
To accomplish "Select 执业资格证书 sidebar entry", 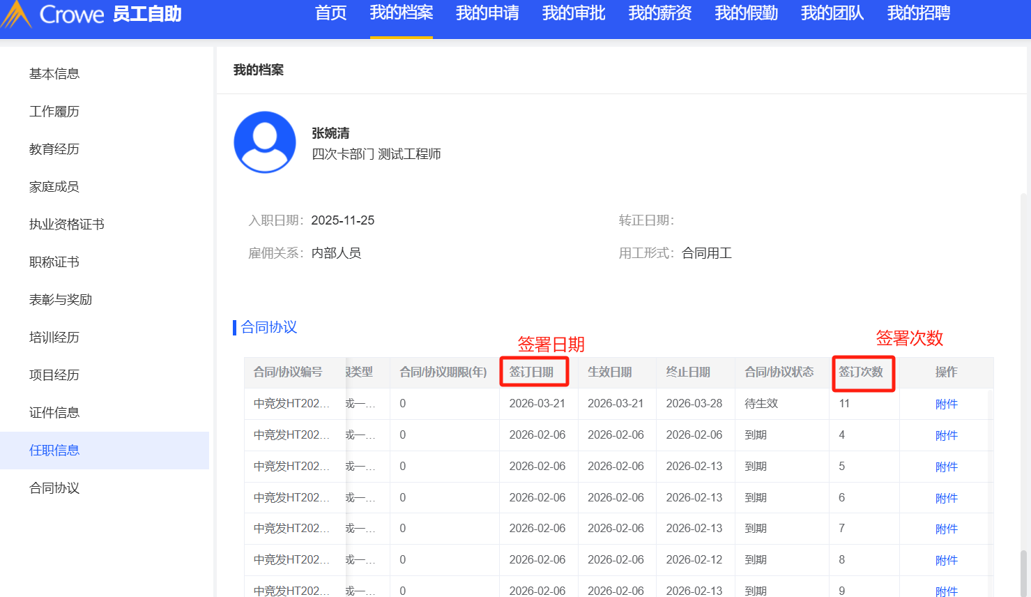I will [67, 225].
